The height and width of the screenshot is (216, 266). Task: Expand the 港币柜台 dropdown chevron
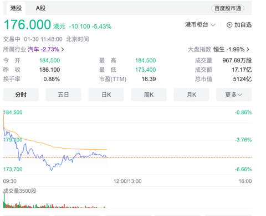213,25
